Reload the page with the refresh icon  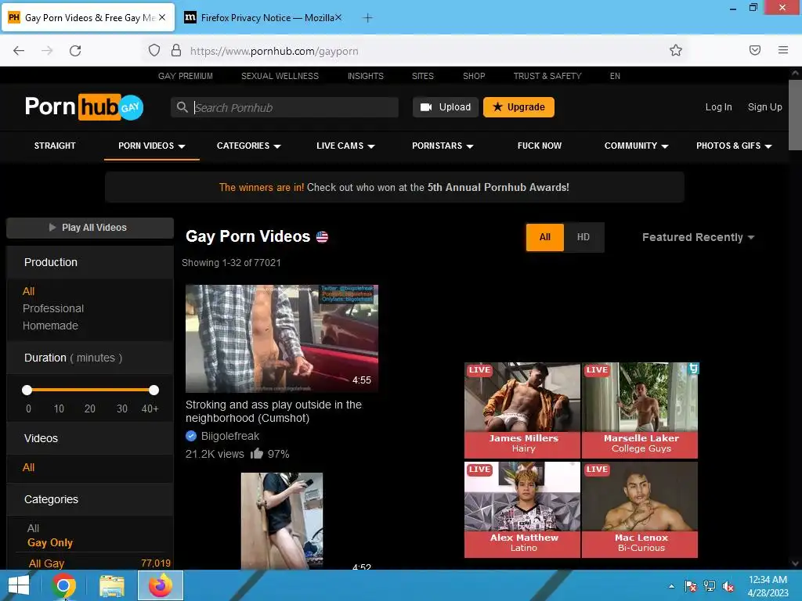coord(75,51)
